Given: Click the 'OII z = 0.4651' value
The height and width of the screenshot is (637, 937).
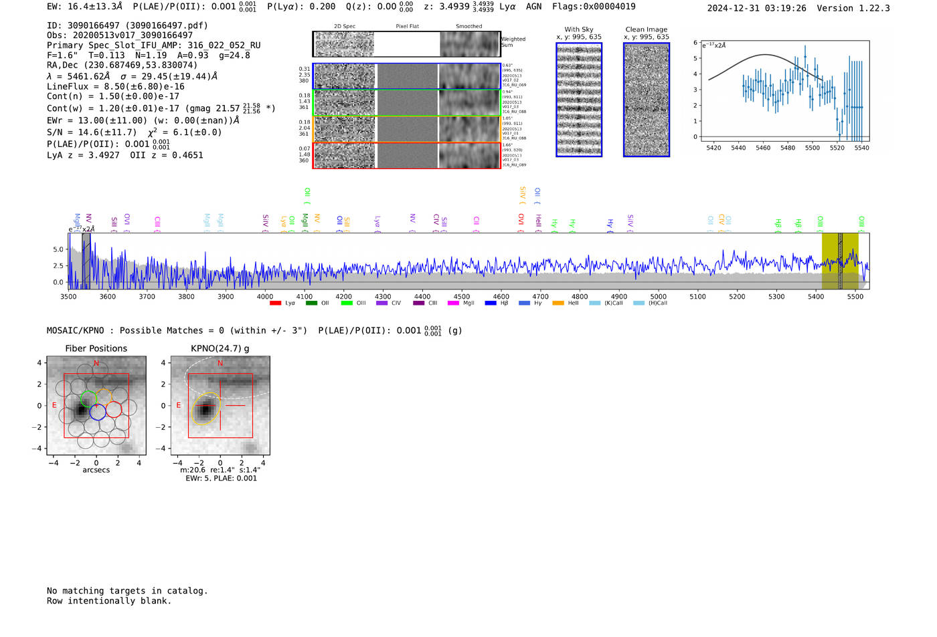Looking at the screenshot, I should coord(167,155).
